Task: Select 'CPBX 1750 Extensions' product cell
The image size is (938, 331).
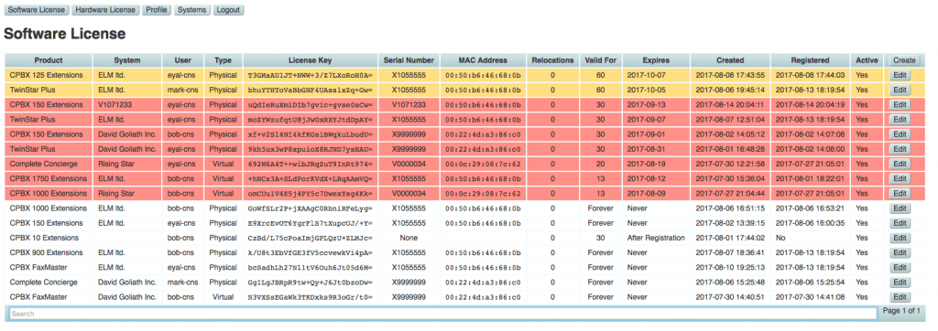Action: (x=49, y=178)
